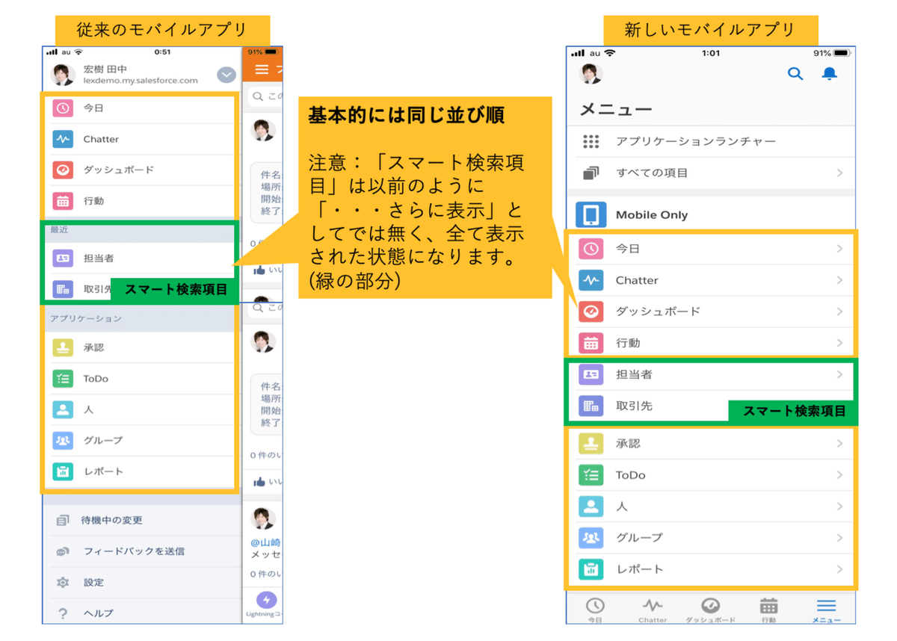Select Mobile Only heading in new app
This screenshot has width=897, height=641.
coord(652,215)
